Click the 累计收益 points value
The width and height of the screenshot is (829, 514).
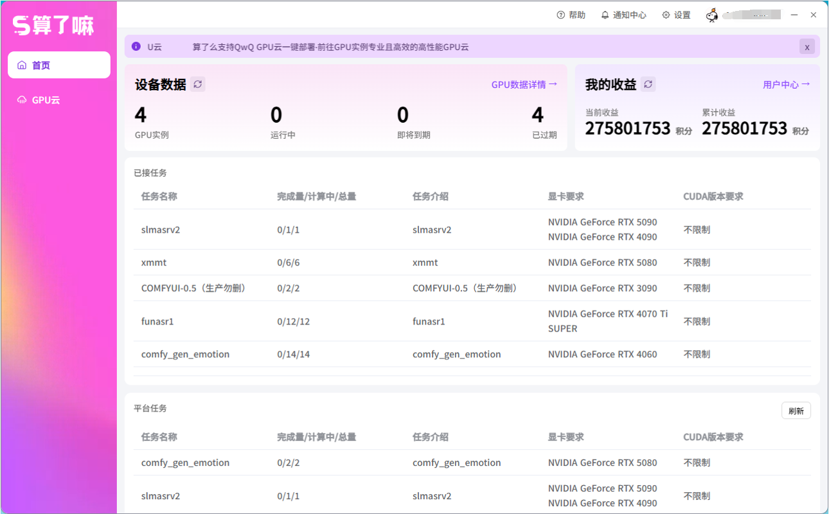pos(745,128)
